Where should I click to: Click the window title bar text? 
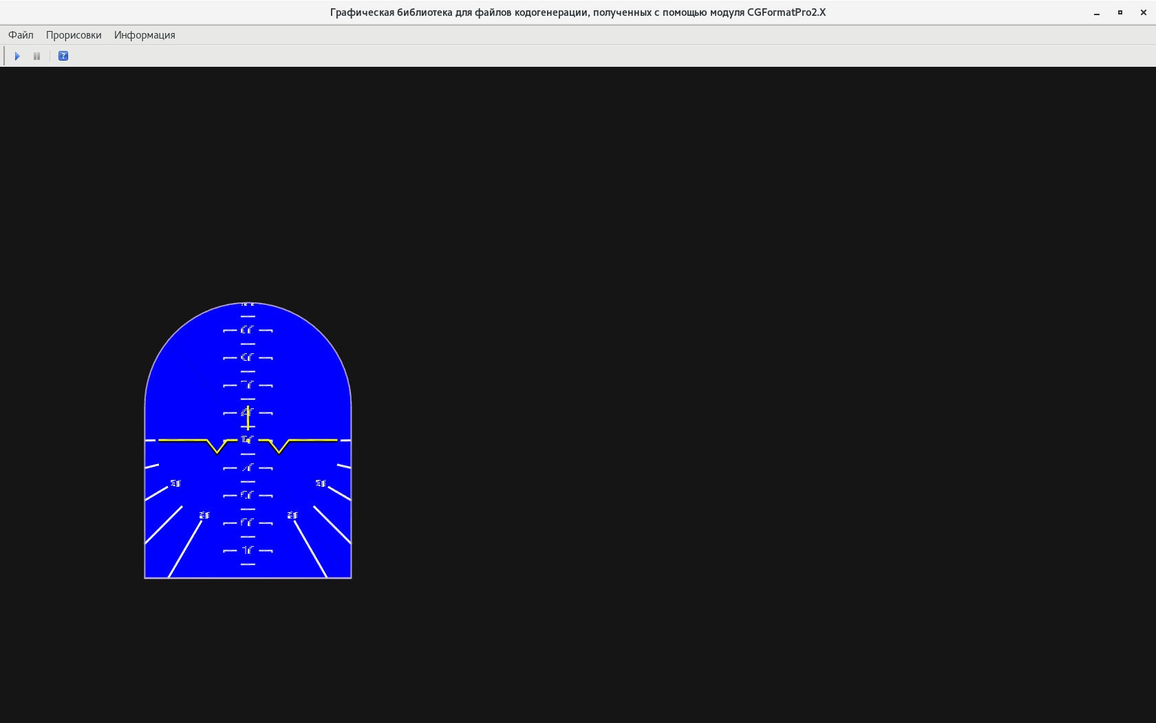click(x=577, y=12)
